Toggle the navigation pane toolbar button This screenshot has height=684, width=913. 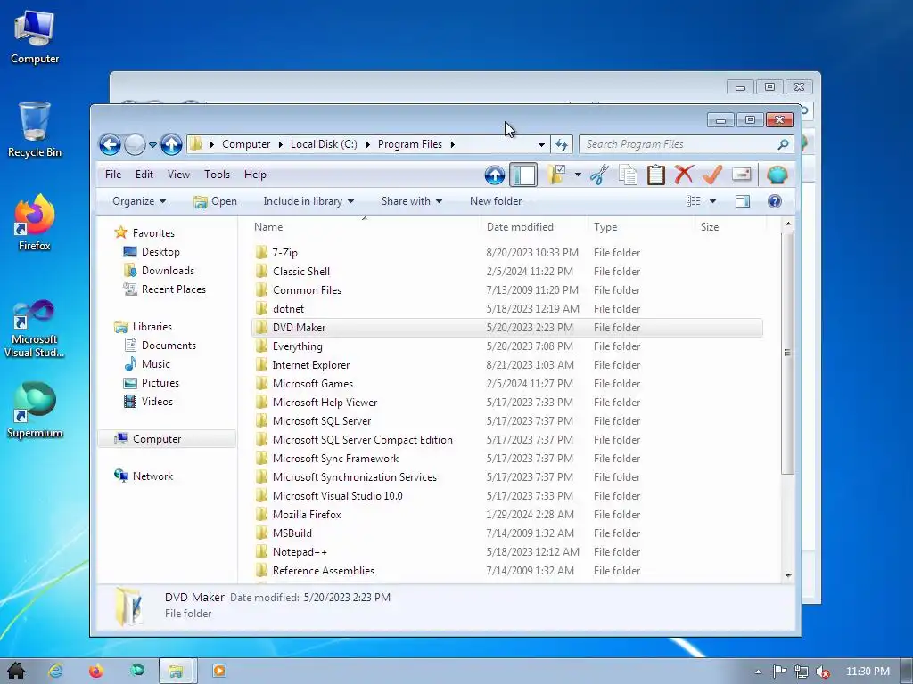[523, 175]
